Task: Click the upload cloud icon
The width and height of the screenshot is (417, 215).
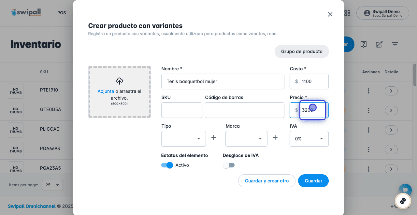Action: click(120, 81)
